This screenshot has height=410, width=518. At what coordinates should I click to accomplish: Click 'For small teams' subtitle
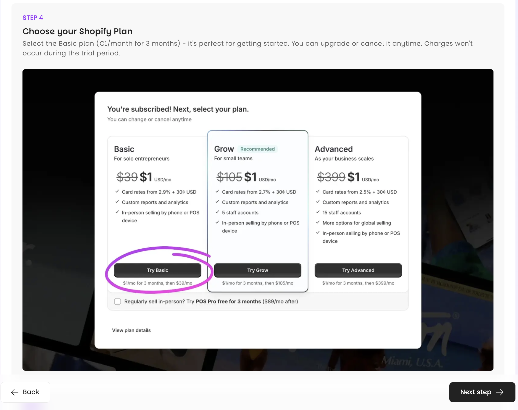(233, 158)
